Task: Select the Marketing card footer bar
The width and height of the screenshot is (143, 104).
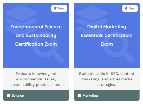Action: click(x=107, y=96)
